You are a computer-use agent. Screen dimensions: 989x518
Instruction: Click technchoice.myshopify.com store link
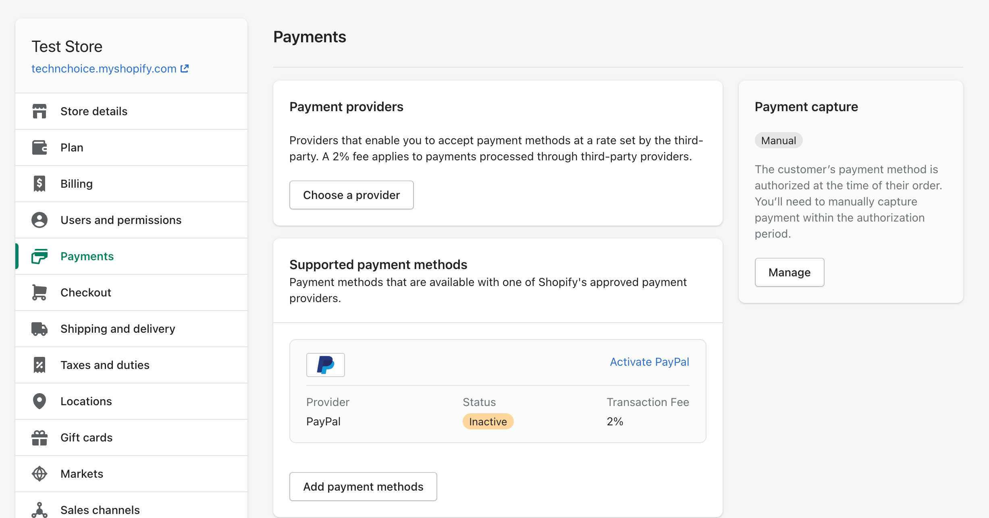(x=110, y=68)
